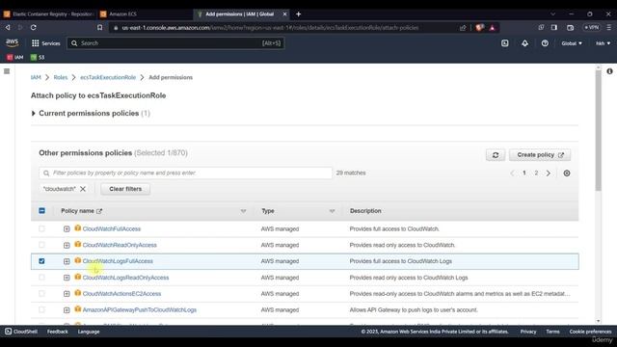
Task: Open the Global region dropdown
Action: pos(572,43)
